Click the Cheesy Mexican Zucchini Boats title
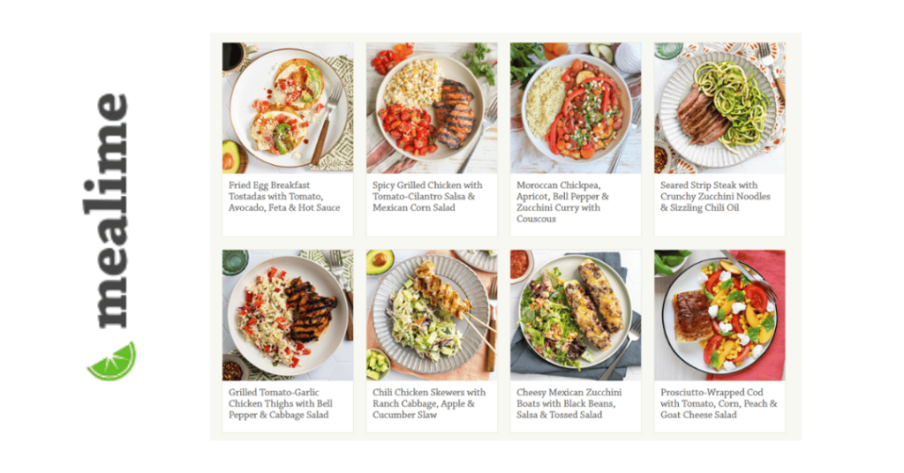 (569, 403)
